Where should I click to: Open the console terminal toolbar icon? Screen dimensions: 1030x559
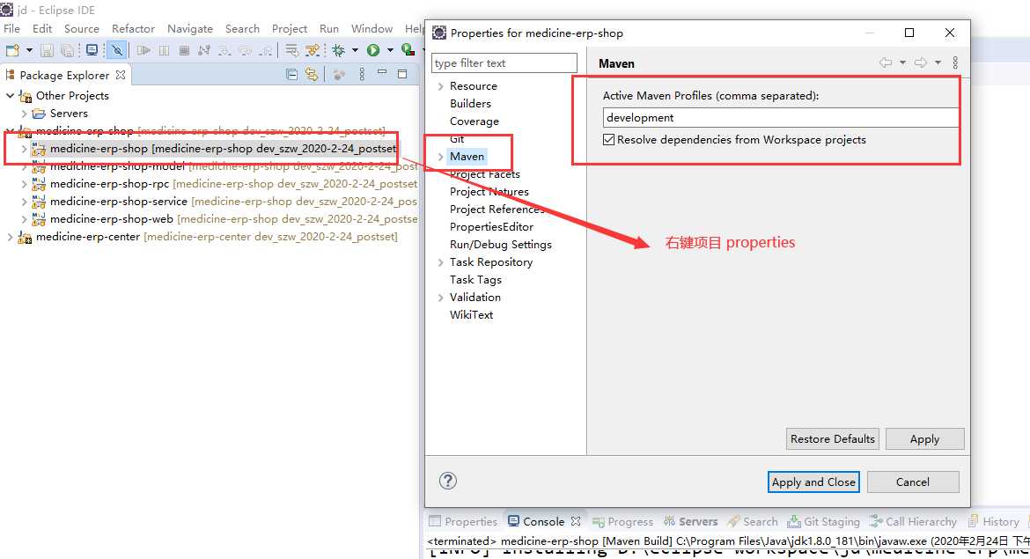92,50
